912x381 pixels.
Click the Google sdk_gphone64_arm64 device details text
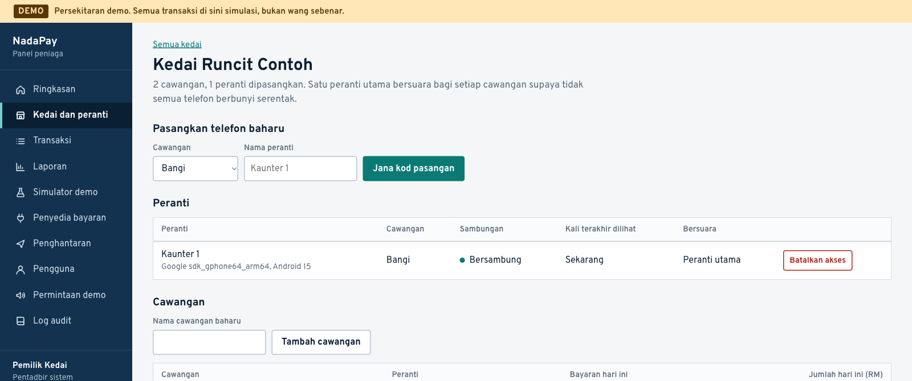236,267
